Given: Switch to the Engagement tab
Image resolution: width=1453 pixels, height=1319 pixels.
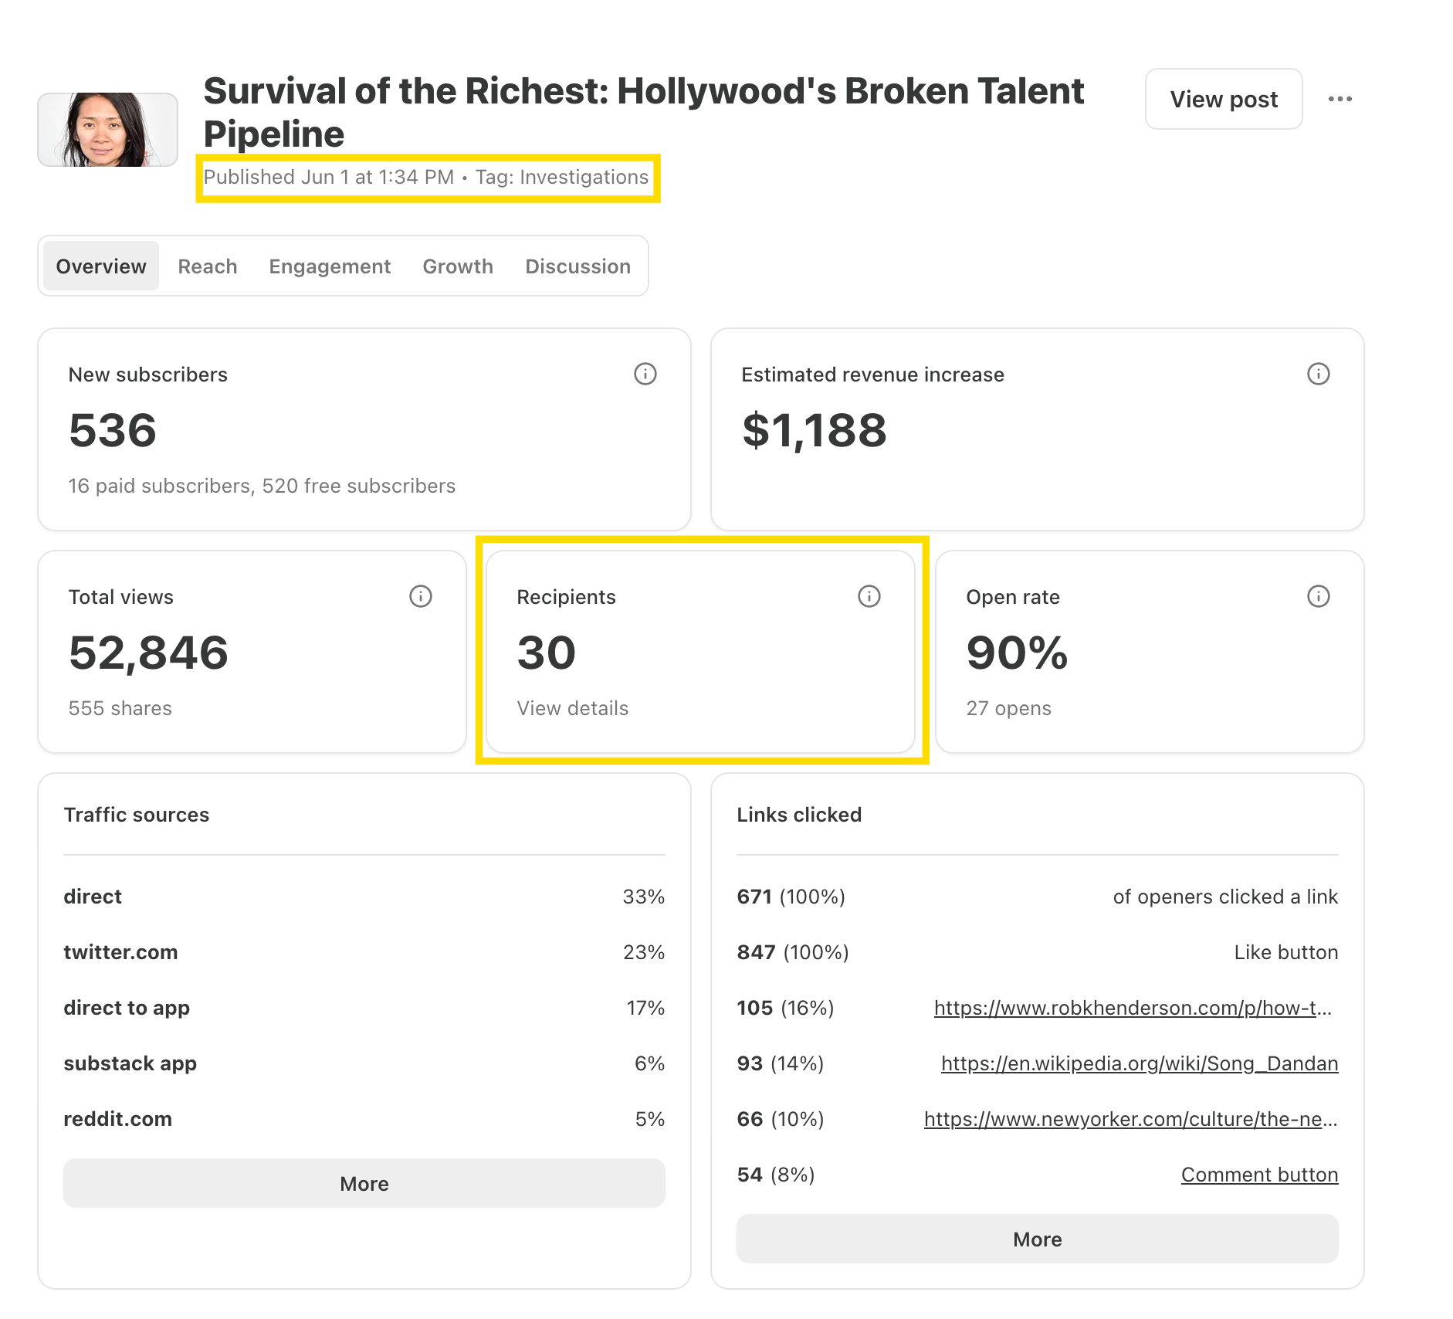Looking at the screenshot, I should [x=330, y=266].
